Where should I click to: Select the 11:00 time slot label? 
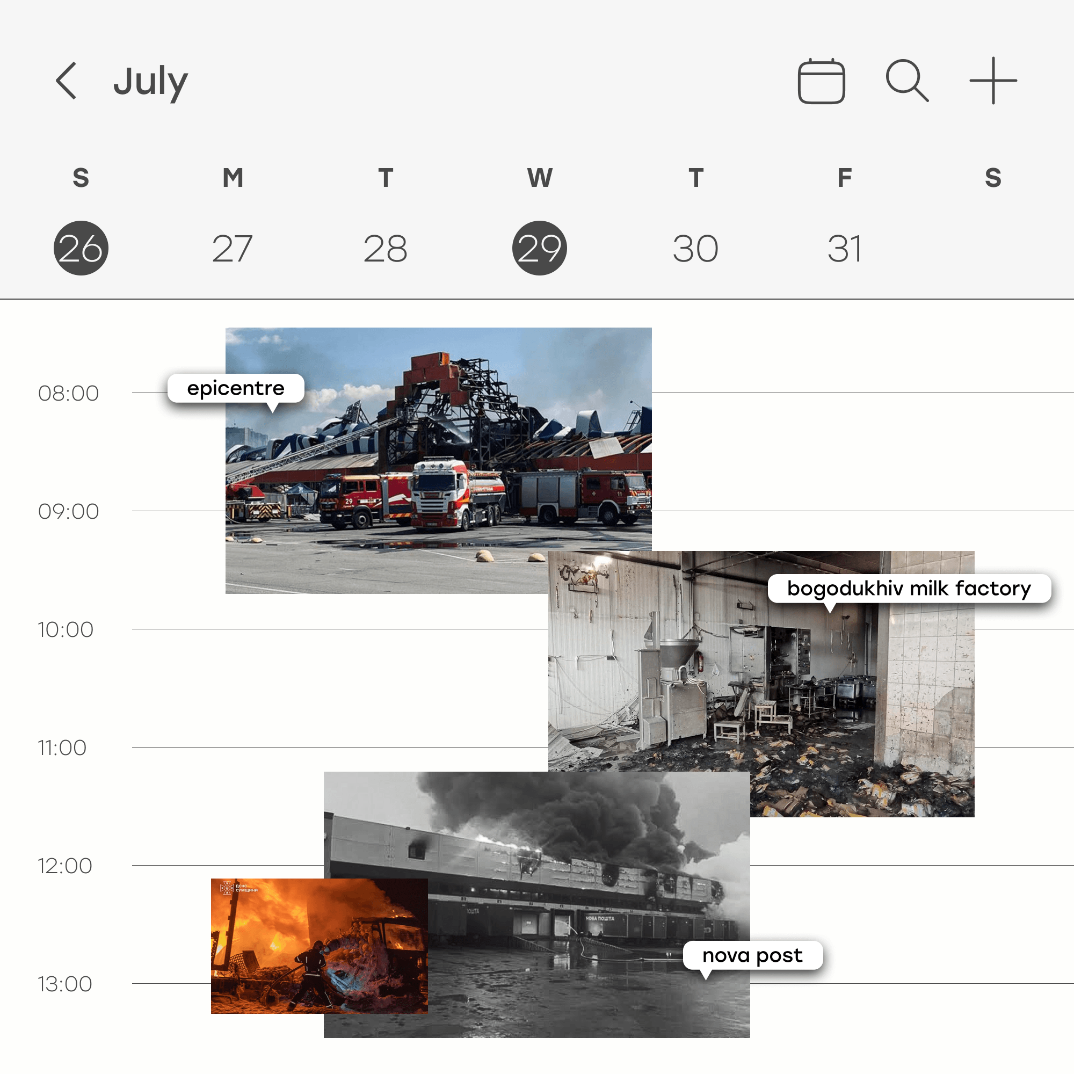62,748
